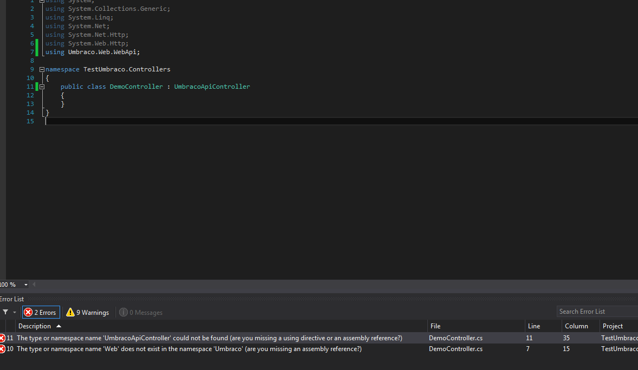
Task: Sort by the Description column header
Action: coord(222,326)
